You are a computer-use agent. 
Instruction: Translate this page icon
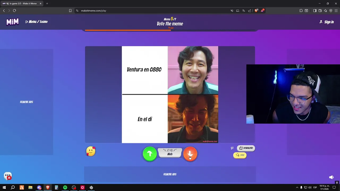tap(244, 11)
